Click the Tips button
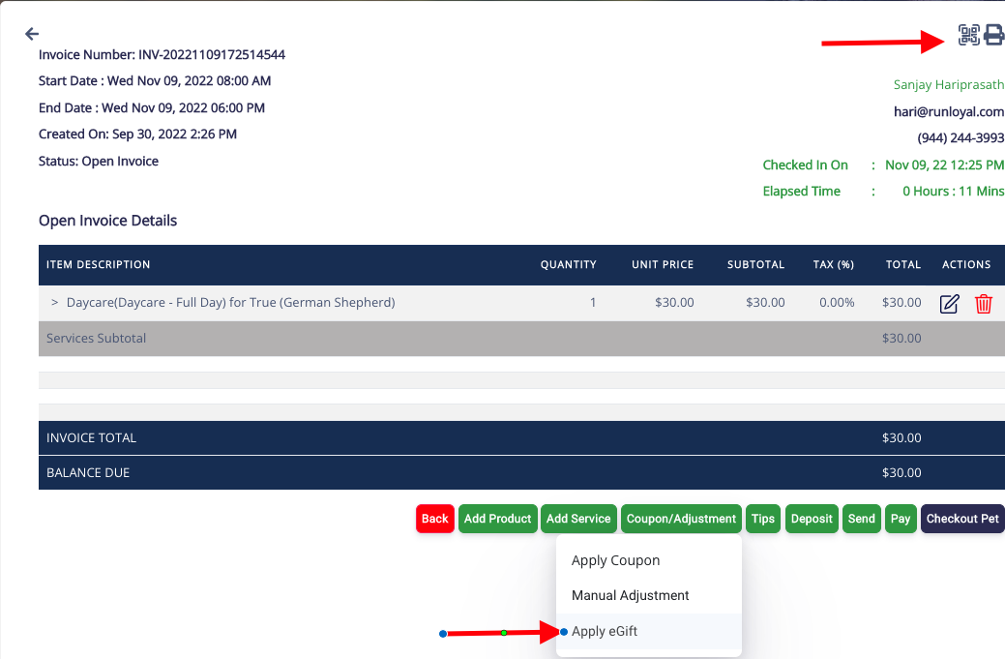 763,519
